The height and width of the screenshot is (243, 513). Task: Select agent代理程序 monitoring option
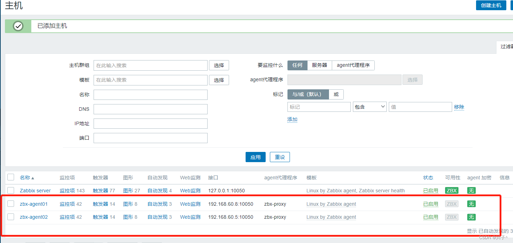pos(353,65)
